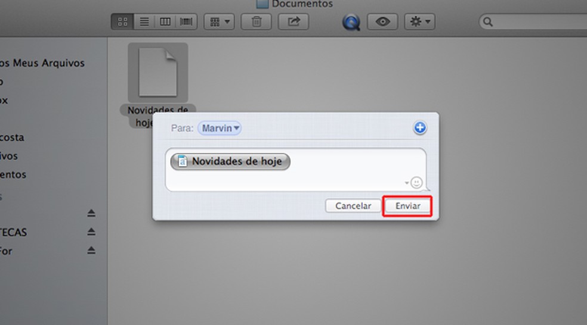Click the Enviar button
Viewport: 587px width, 325px height.
point(407,206)
